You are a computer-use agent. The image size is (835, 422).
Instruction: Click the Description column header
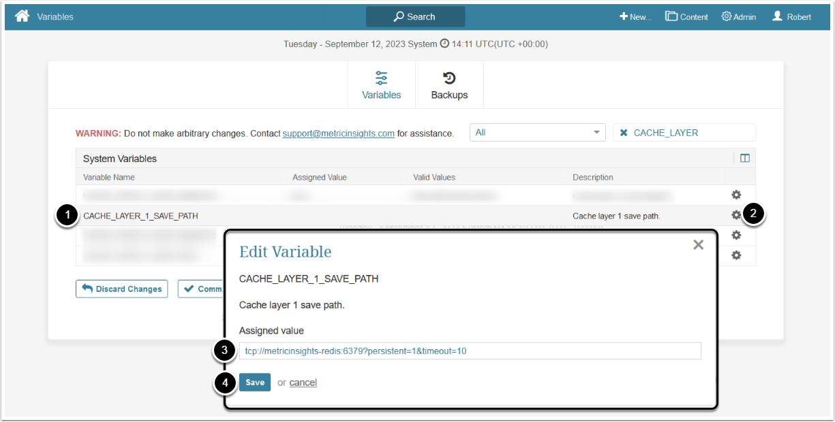593,177
